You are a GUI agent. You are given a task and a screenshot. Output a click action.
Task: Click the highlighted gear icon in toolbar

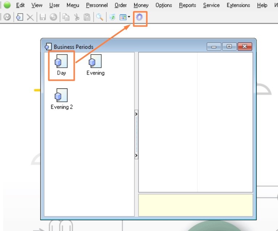tap(139, 17)
